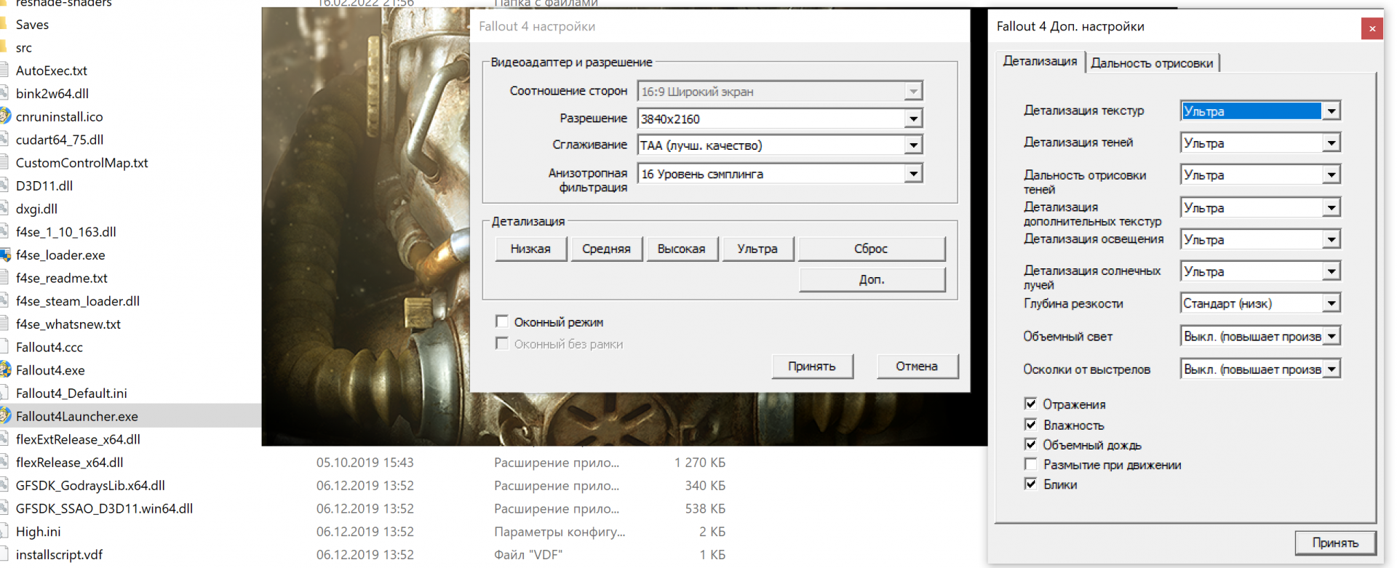Select the cnruninstall.ico file icon
1397x568 pixels.
[x=5, y=116]
